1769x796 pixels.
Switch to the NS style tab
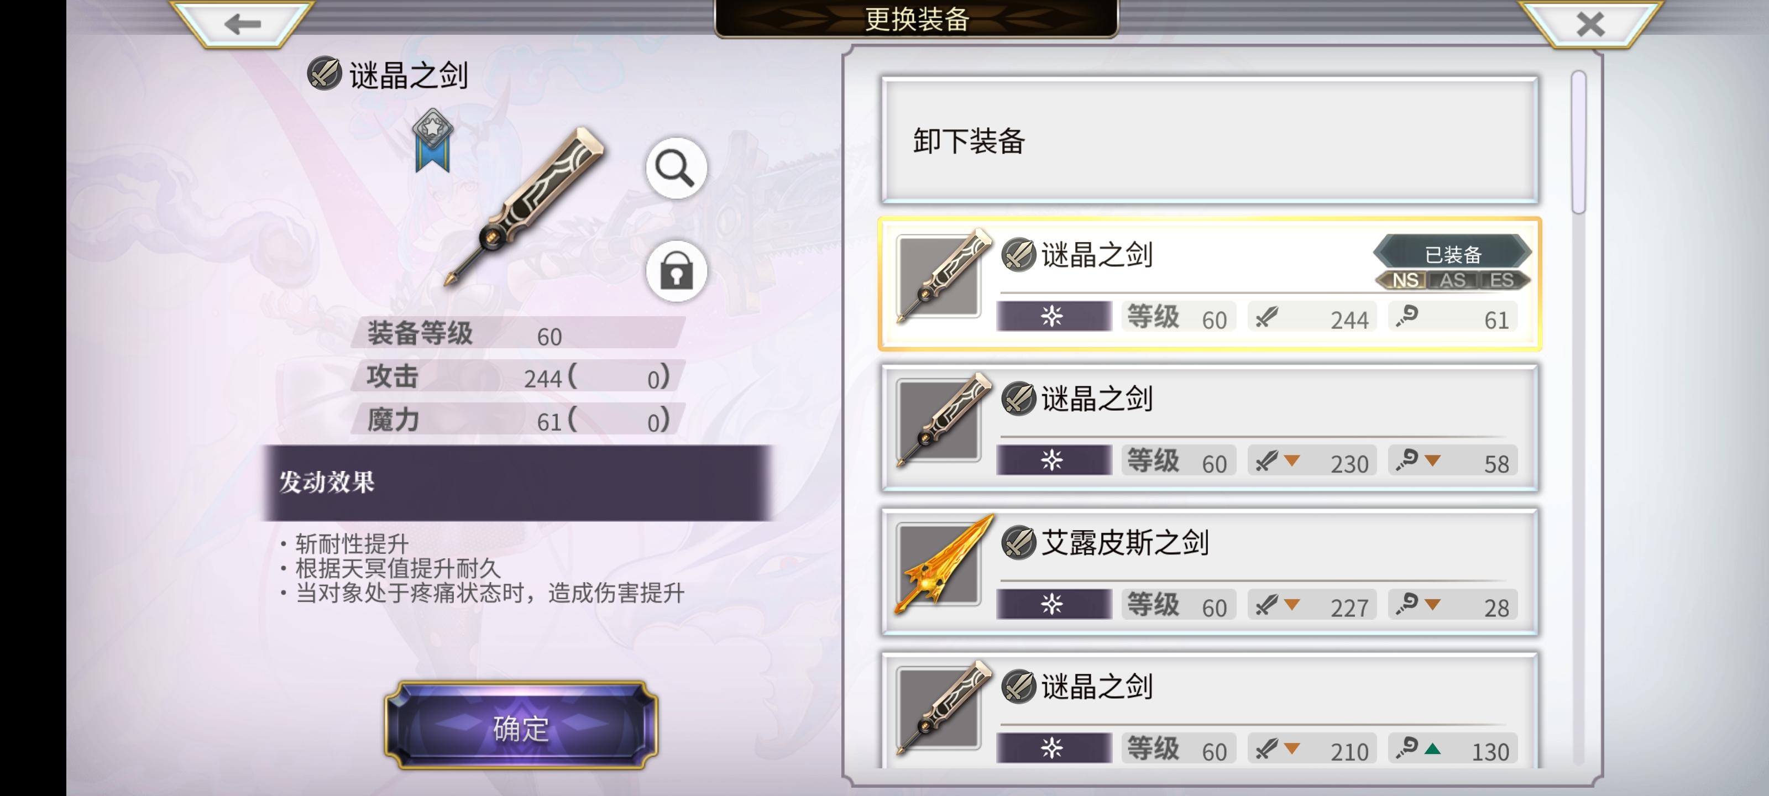[x=1405, y=280]
